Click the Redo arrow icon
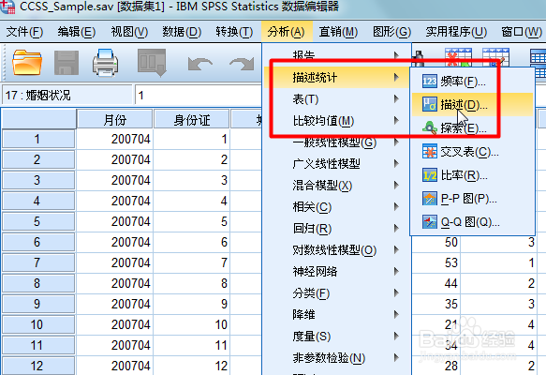Image resolution: width=546 pixels, height=375 pixels. (x=242, y=64)
